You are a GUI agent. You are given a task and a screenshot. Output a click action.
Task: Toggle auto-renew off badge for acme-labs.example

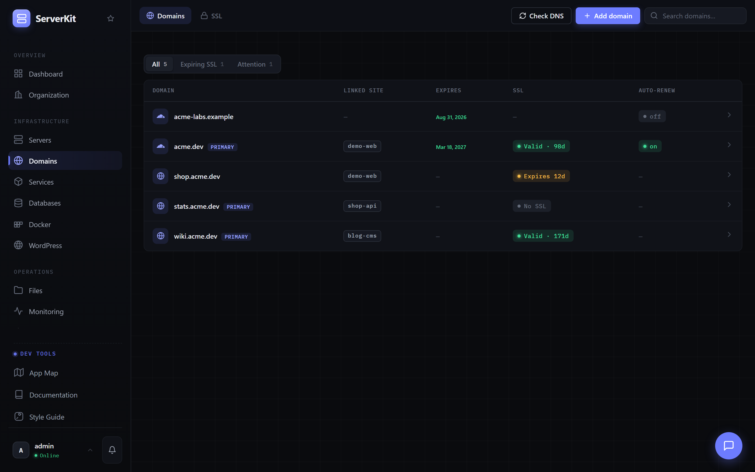[652, 116]
